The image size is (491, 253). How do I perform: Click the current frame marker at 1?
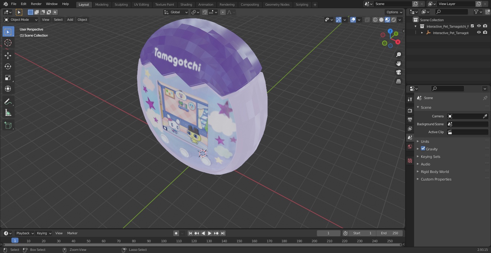tap(15, 240)
